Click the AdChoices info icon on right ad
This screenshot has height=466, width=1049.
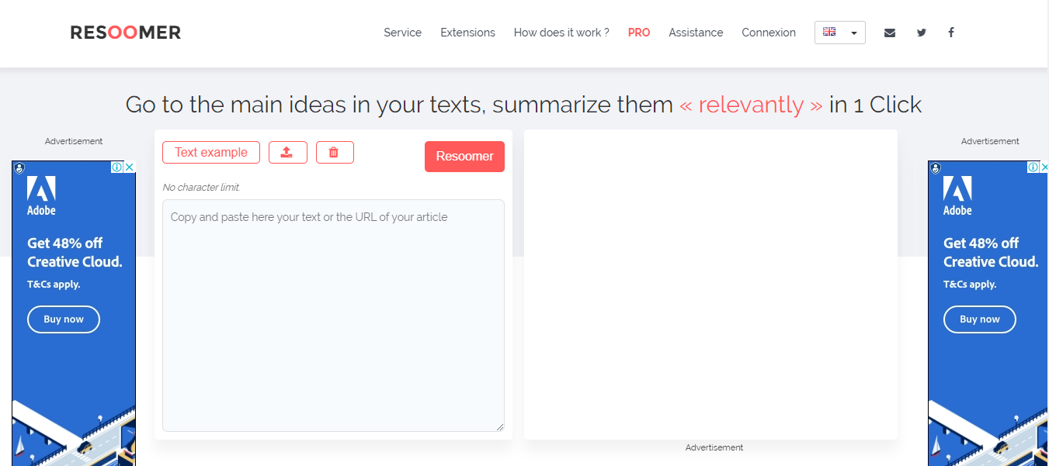click(x=1033, y=167)
